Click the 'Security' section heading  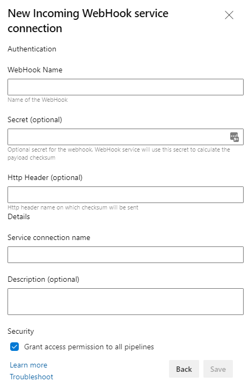[x=21, y=331]
